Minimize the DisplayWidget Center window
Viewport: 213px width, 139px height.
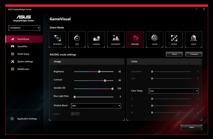196,9
